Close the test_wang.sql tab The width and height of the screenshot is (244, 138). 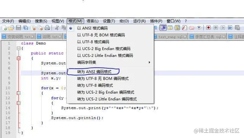185,37
